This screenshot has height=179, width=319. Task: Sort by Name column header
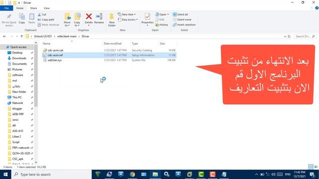point(72,44)
